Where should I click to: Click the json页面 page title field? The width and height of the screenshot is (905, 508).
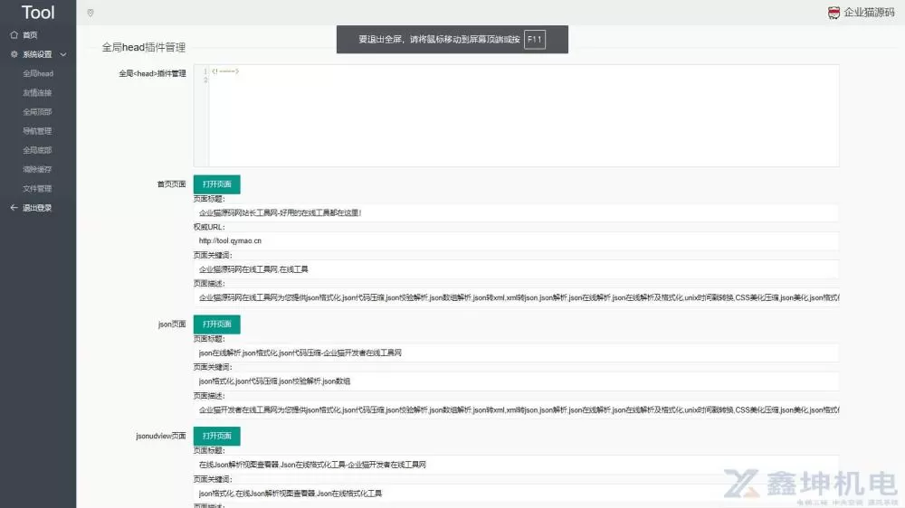click(516, 353)
